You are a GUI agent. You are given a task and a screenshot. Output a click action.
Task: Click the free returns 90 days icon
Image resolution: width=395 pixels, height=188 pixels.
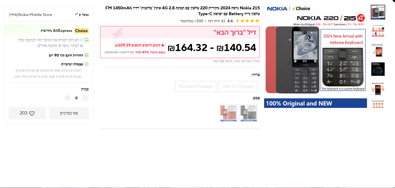(x=87, y=55)
